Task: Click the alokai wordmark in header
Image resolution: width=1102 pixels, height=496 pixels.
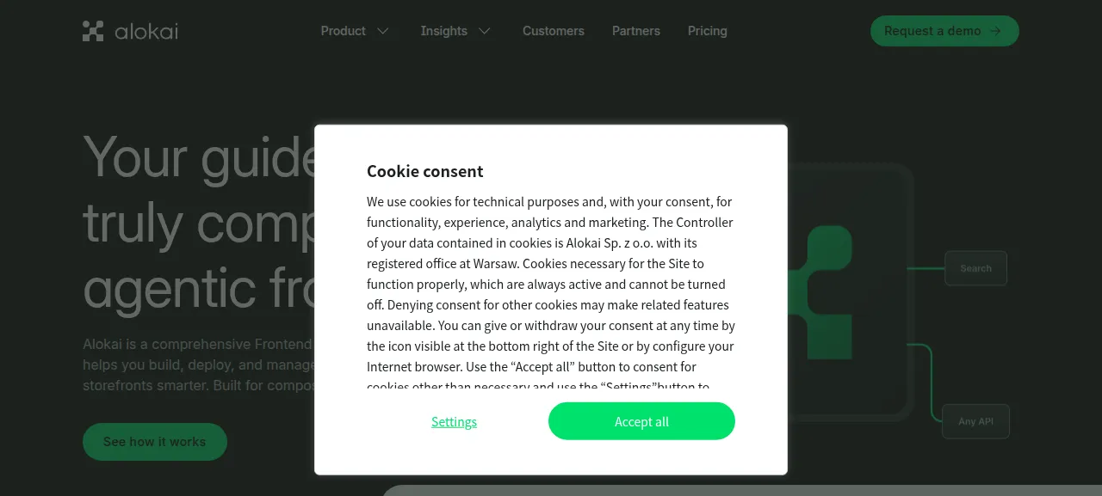Action: coord(146,31)
